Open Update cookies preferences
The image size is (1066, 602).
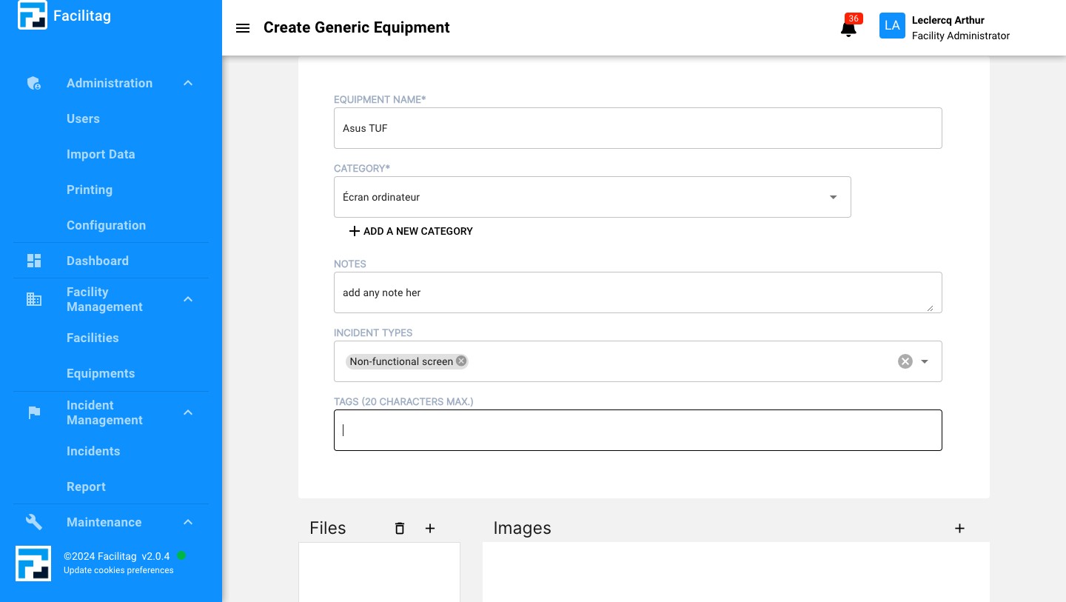tap(118, 570)
